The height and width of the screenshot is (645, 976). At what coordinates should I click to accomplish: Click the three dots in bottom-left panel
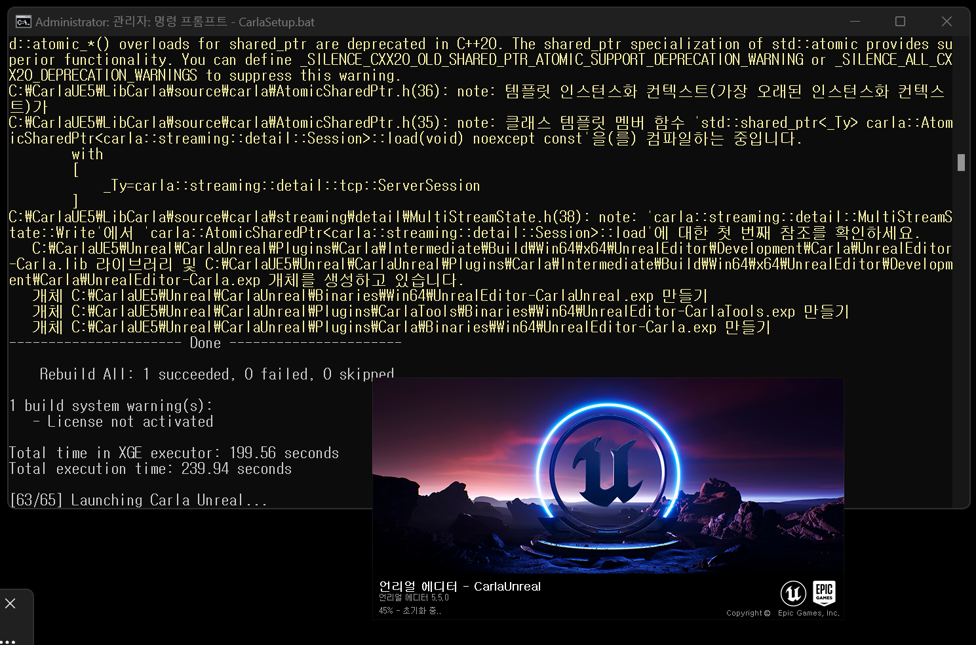8,641
